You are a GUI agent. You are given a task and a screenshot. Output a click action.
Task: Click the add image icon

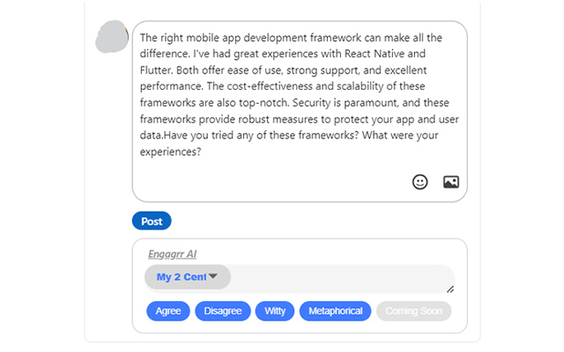pyautogui.click(x=451, y=182)
